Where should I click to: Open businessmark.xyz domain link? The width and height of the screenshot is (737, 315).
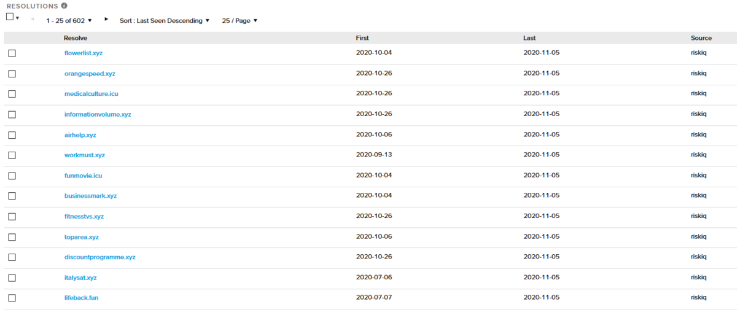point(90,195)
